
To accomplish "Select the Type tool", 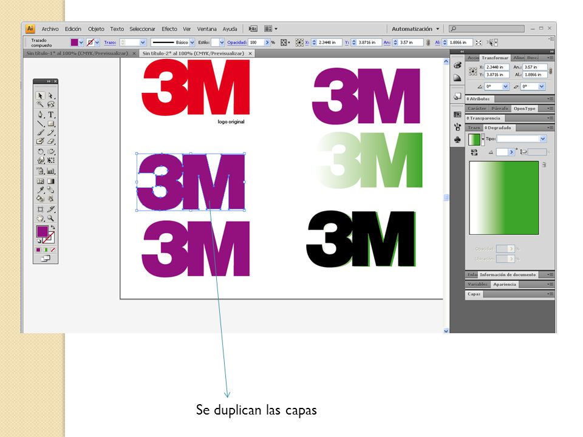I will pyautogui.click(x=51, y=115).
